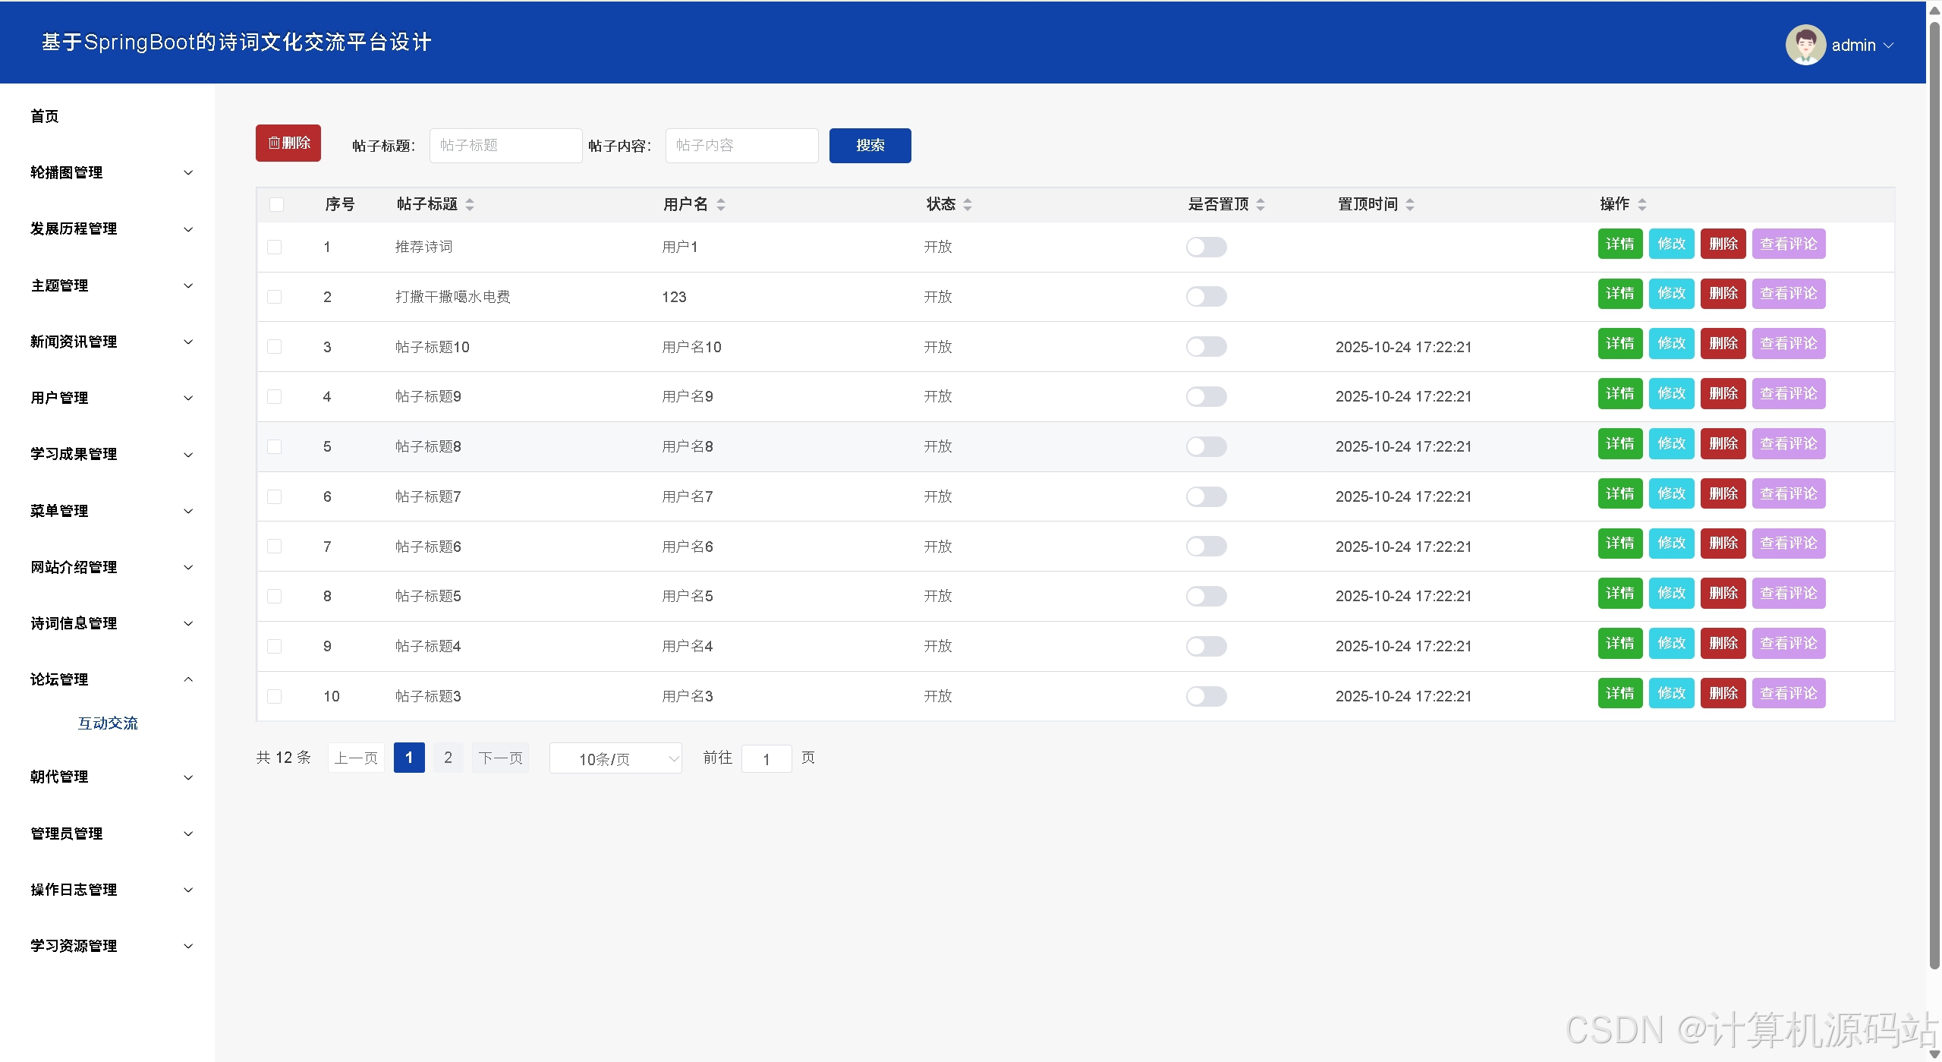Open the 10条/页 page size dropdown
Image resolution: width=1942 pixels, height=1062 pixels.
coord(615,758)
